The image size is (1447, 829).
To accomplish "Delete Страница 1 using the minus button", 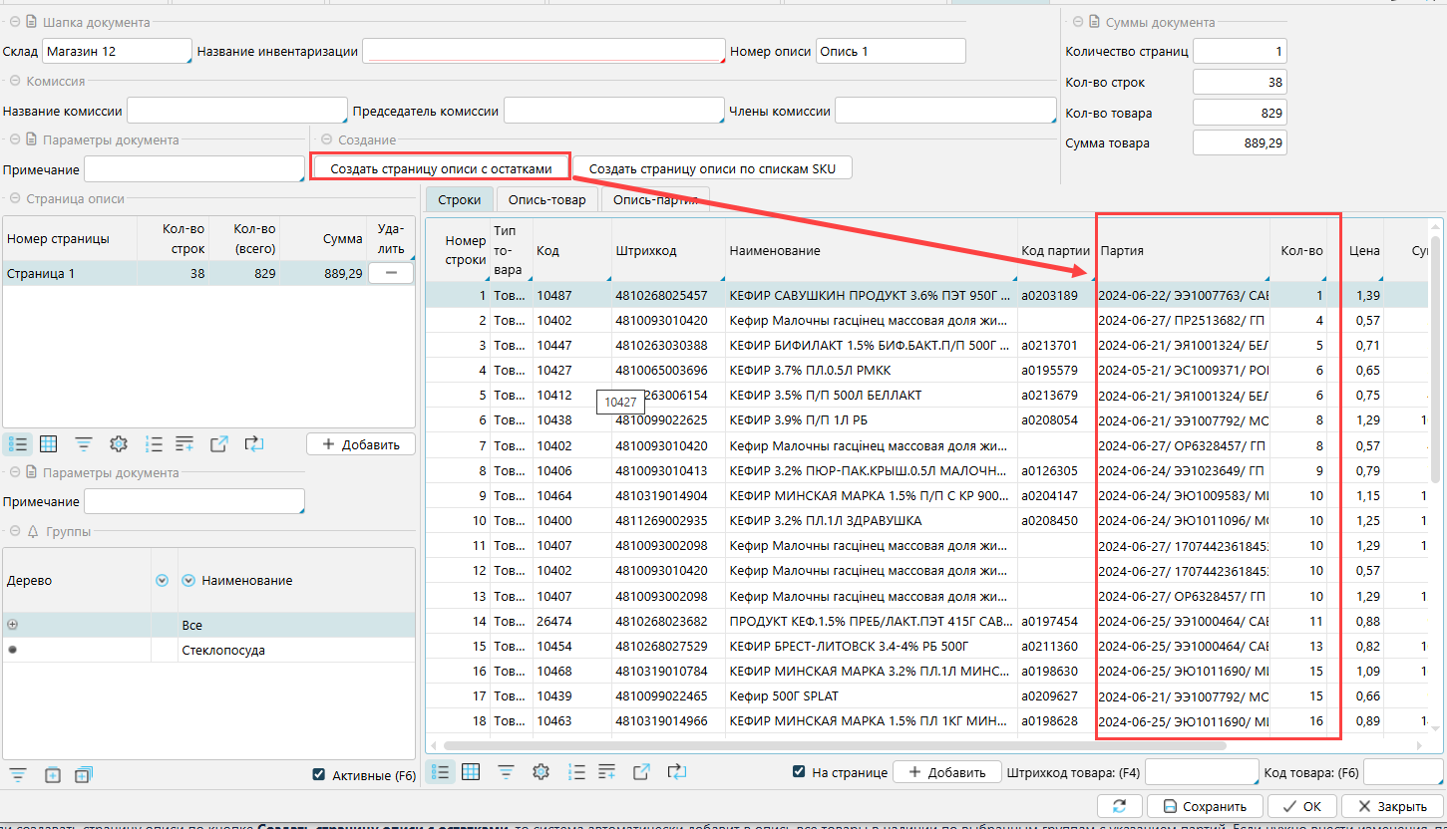I will pos(391,273).
